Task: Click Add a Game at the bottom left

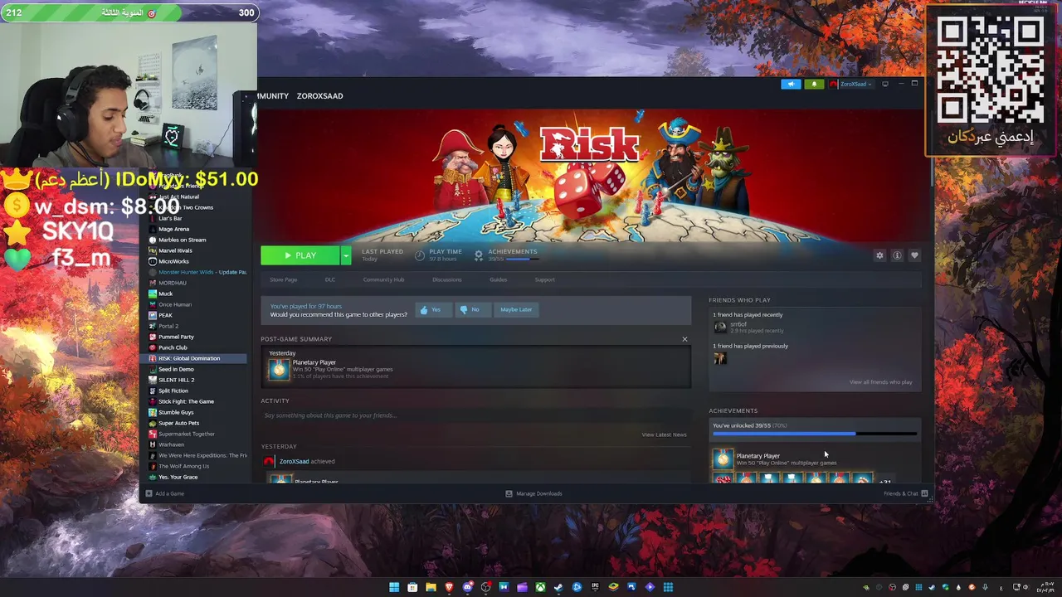Action: click(165, 493)
